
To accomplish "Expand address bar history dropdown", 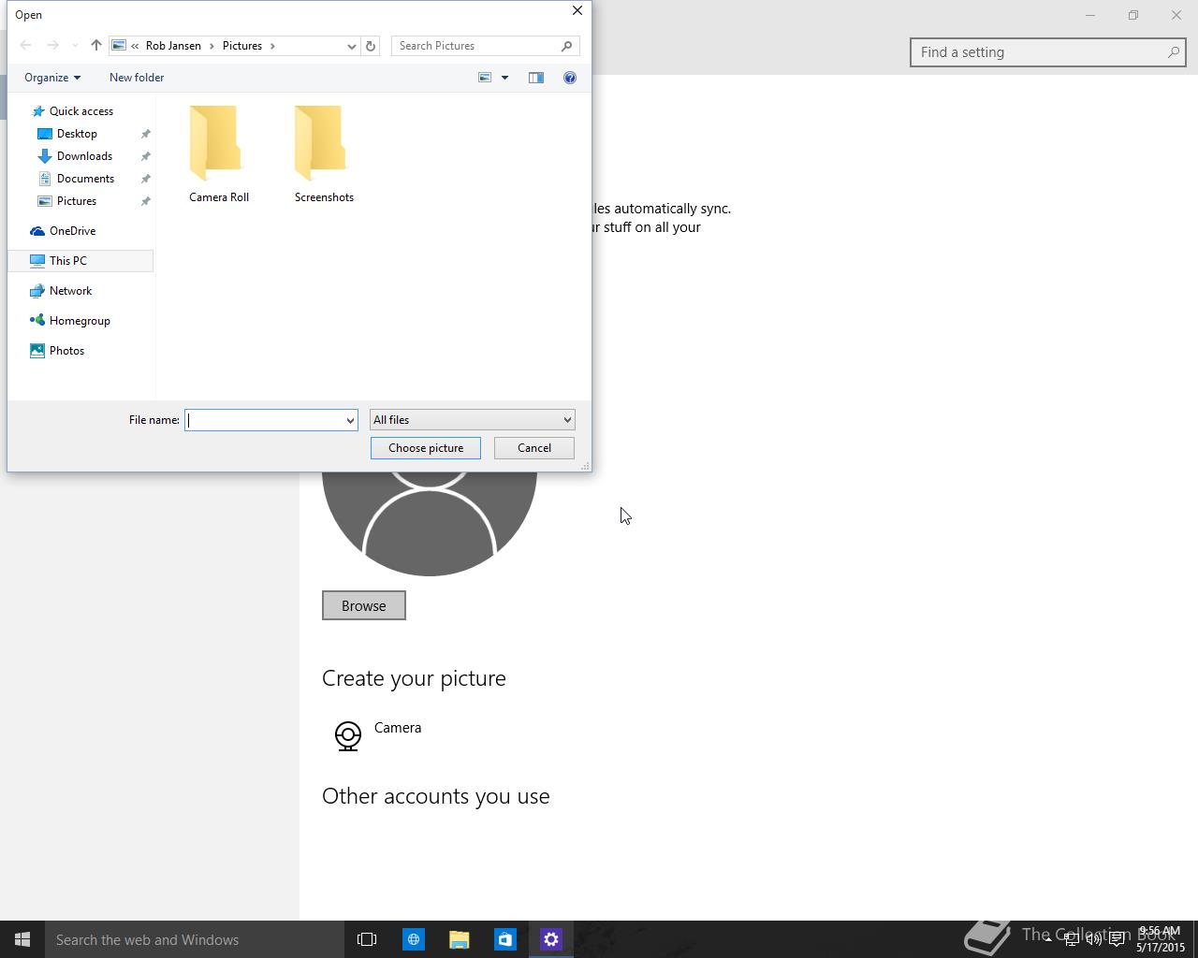I will [x=351, y=46].
